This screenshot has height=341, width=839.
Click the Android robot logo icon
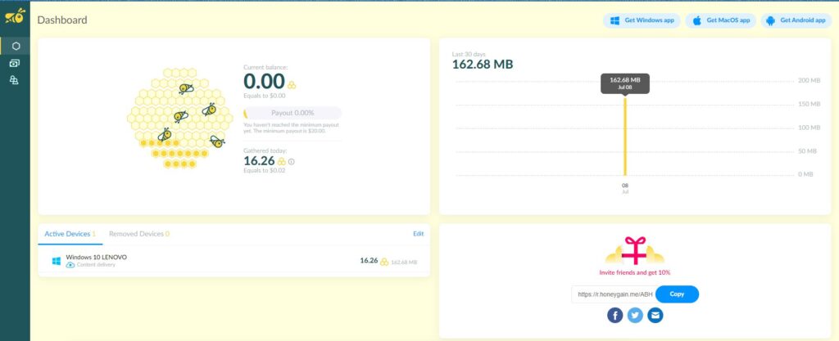click(x=770, y=20)
